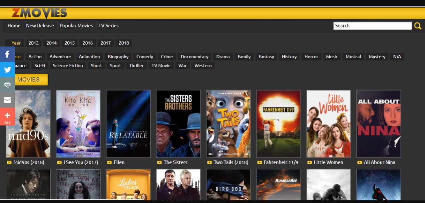
Task: Switch to the TV Series section
Action: point(108,26)
